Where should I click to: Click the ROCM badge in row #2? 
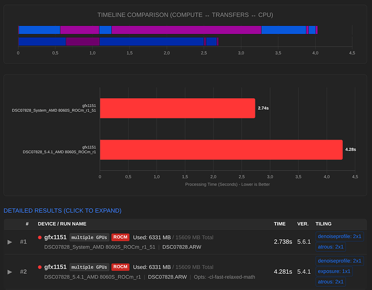120,267
